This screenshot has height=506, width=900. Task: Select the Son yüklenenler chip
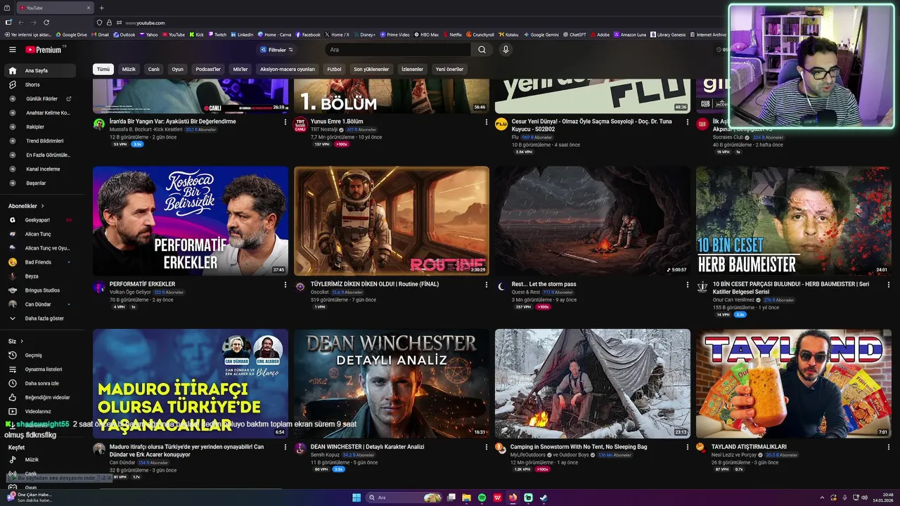pyautogui.click(x=371, y=70)
